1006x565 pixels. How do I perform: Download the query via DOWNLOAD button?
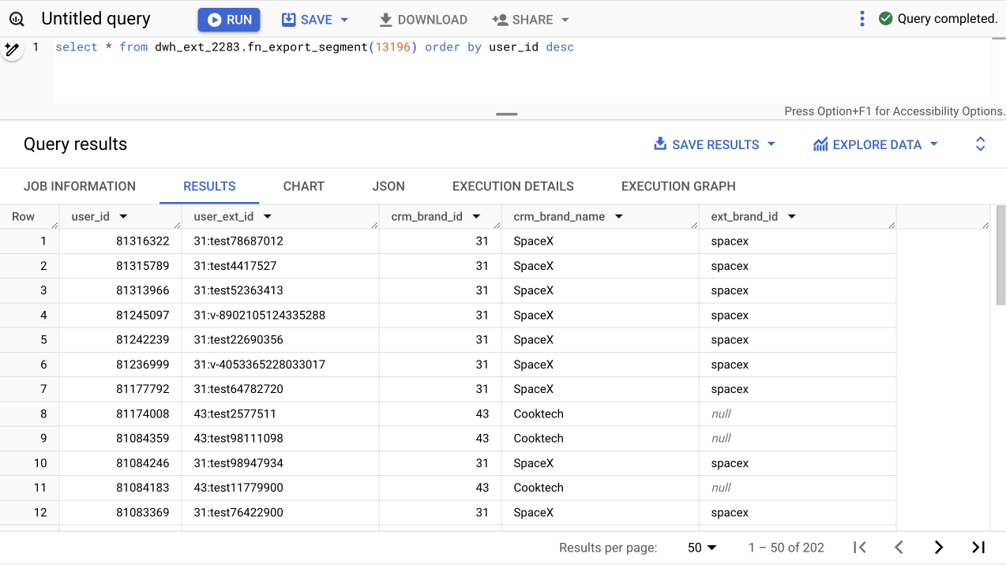(423, 20)
